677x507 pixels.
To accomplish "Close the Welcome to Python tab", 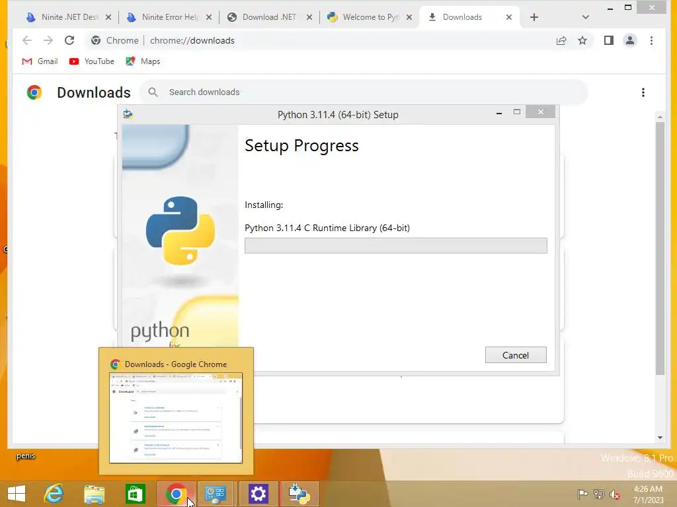I will pyautogui.click(x=409, y=17).
